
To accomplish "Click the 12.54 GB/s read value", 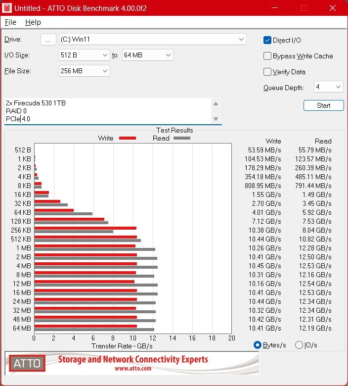I will (x=315, y=284).
